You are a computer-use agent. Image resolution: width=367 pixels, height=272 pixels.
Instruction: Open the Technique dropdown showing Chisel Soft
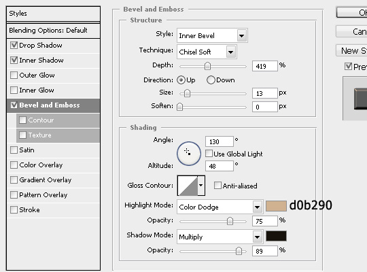(207, 52)
